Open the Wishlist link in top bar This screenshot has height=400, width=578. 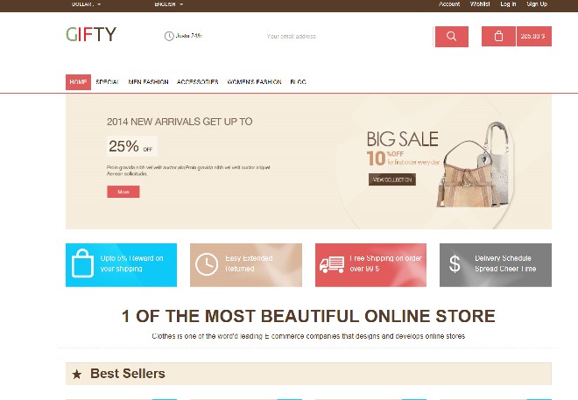click(x=480, y=4)
